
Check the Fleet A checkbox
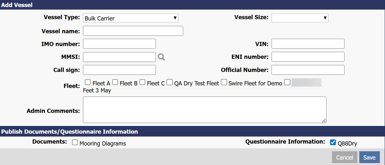[88, 82]
